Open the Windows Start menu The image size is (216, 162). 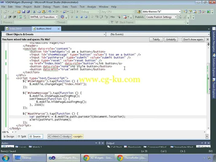[x=5, y=158]
